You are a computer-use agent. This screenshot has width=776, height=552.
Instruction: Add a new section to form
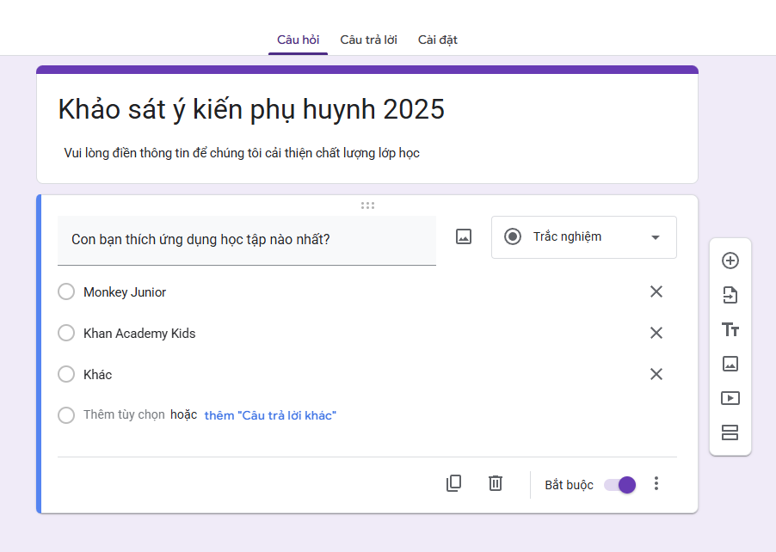[x=730, y=432]
